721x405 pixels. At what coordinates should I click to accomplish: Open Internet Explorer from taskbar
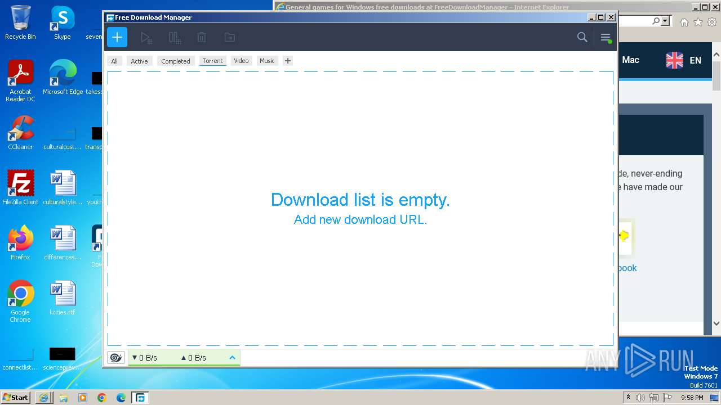click(43, 398)
